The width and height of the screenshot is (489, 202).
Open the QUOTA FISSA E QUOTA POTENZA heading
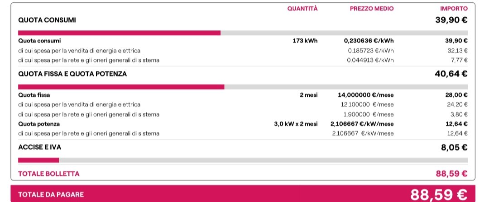(x=72, y=74)
